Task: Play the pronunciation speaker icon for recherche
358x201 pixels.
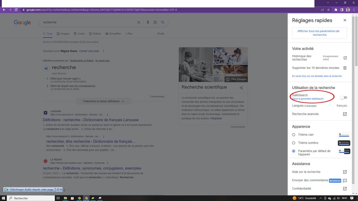Action: coord(46,68)
